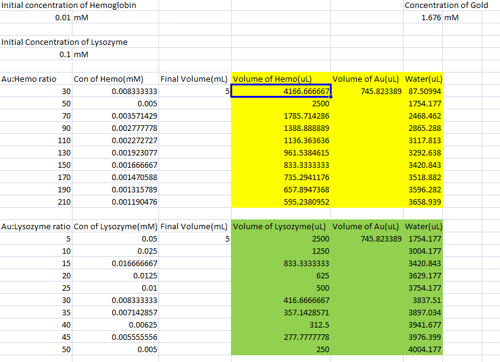Click the Initial concentration of Hemoglobin label

[x=69, y=6]
